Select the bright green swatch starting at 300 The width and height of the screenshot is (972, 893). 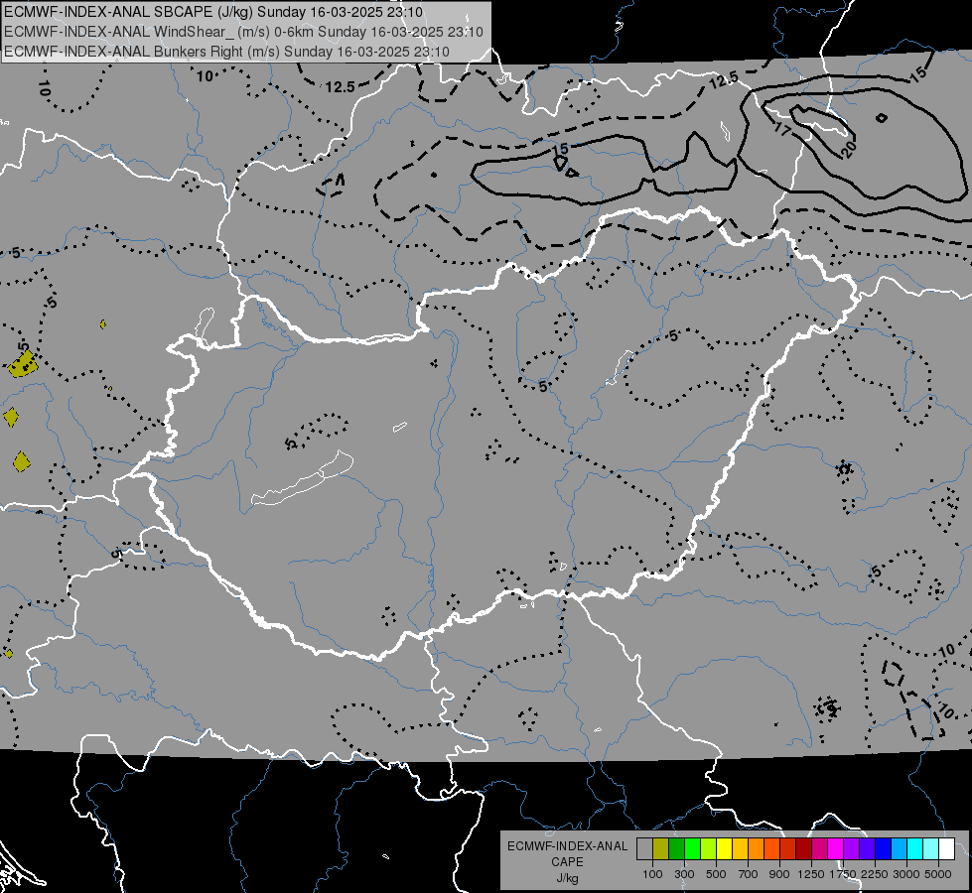click(692, 848)
